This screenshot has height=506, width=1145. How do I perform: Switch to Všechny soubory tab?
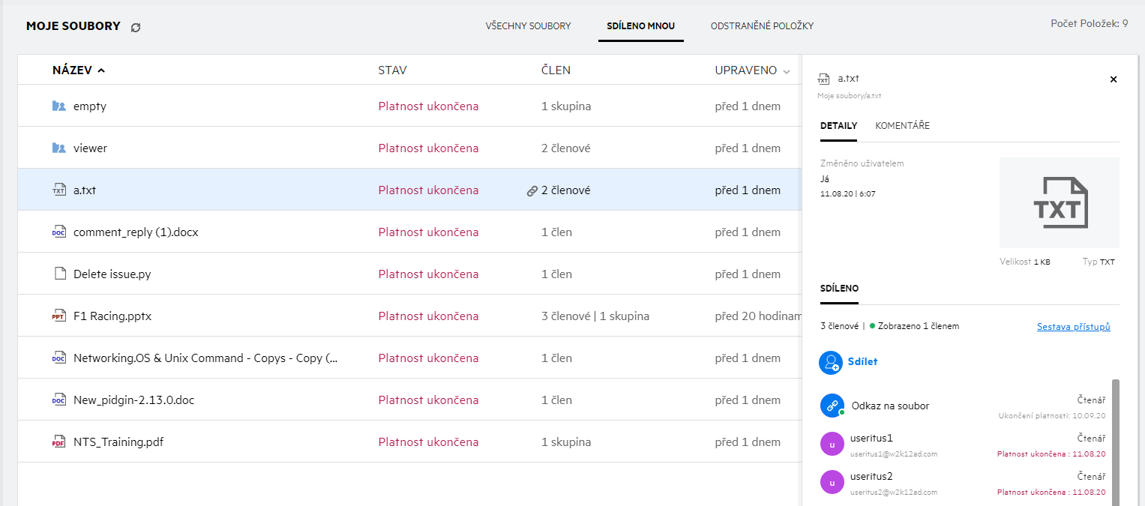(x=528, y=26)
